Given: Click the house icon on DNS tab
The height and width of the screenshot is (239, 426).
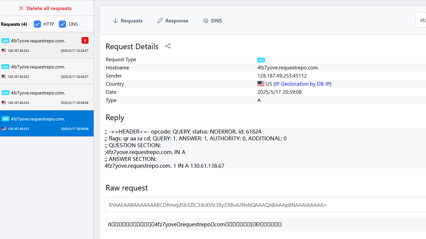Looking at the screenshot, I should click(x=206, y=21).
